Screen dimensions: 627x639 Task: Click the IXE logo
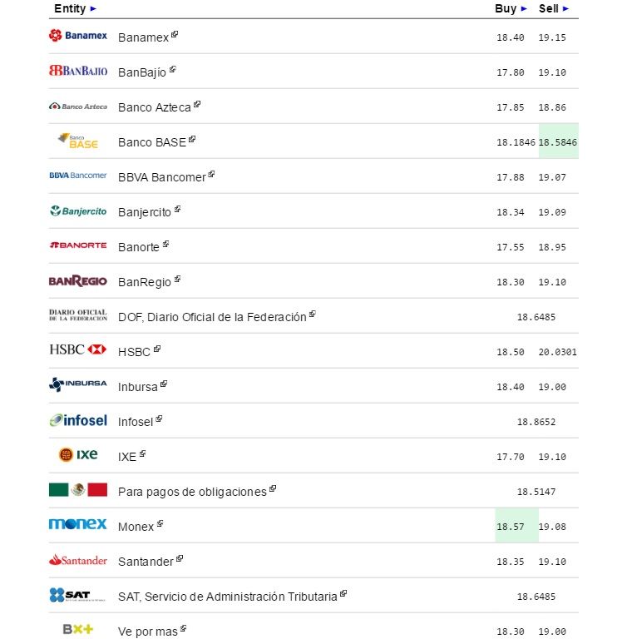pyautogui.click(x=77, y=454)
